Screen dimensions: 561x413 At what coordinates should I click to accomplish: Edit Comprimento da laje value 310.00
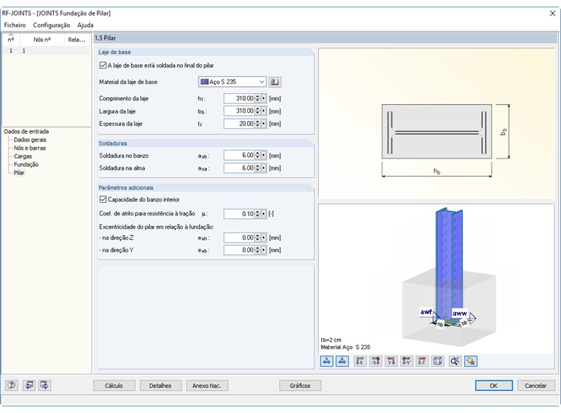239,98
